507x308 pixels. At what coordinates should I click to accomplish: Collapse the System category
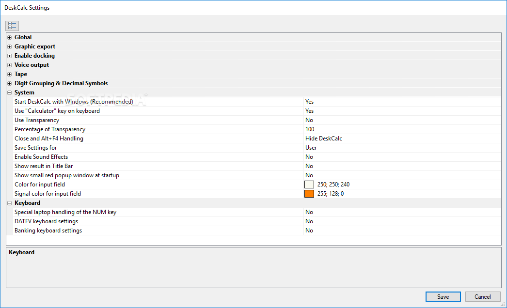pyautogui.click(x=10, y=93)
